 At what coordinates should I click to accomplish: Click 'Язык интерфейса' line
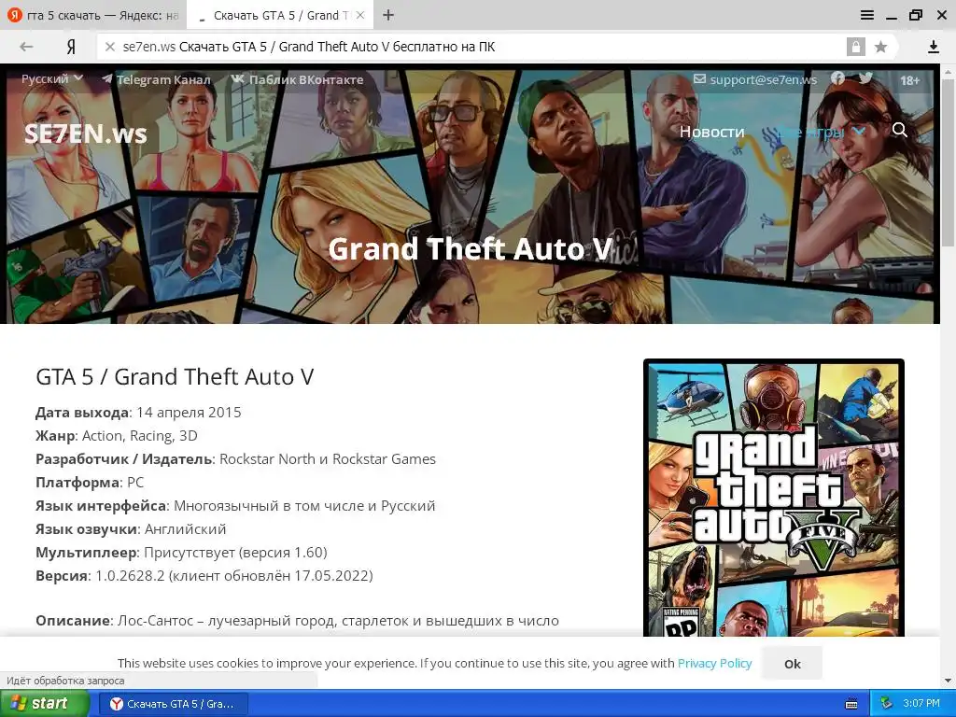pos(235,506)
